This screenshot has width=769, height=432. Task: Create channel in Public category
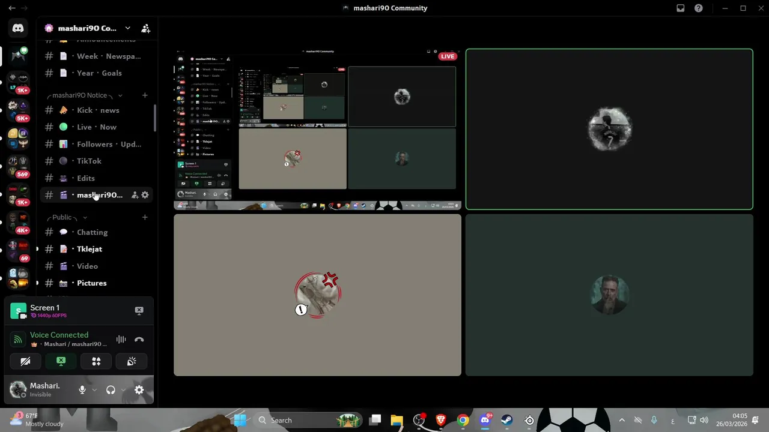point(144,217)
